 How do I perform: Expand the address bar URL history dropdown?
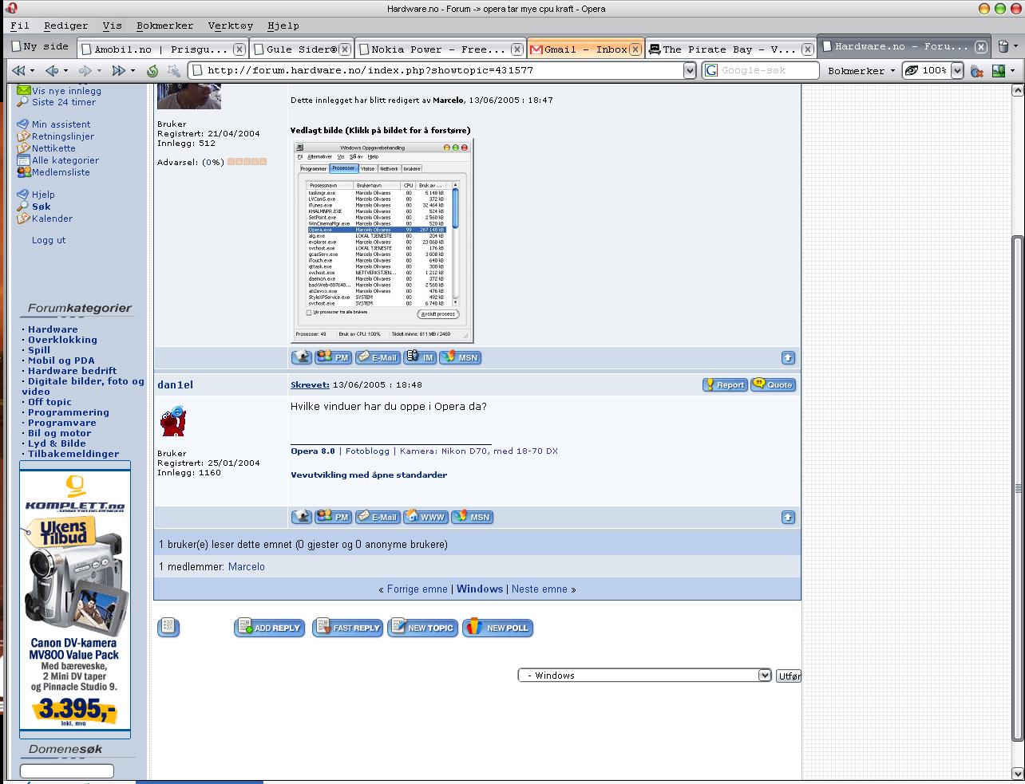(690, 71)
